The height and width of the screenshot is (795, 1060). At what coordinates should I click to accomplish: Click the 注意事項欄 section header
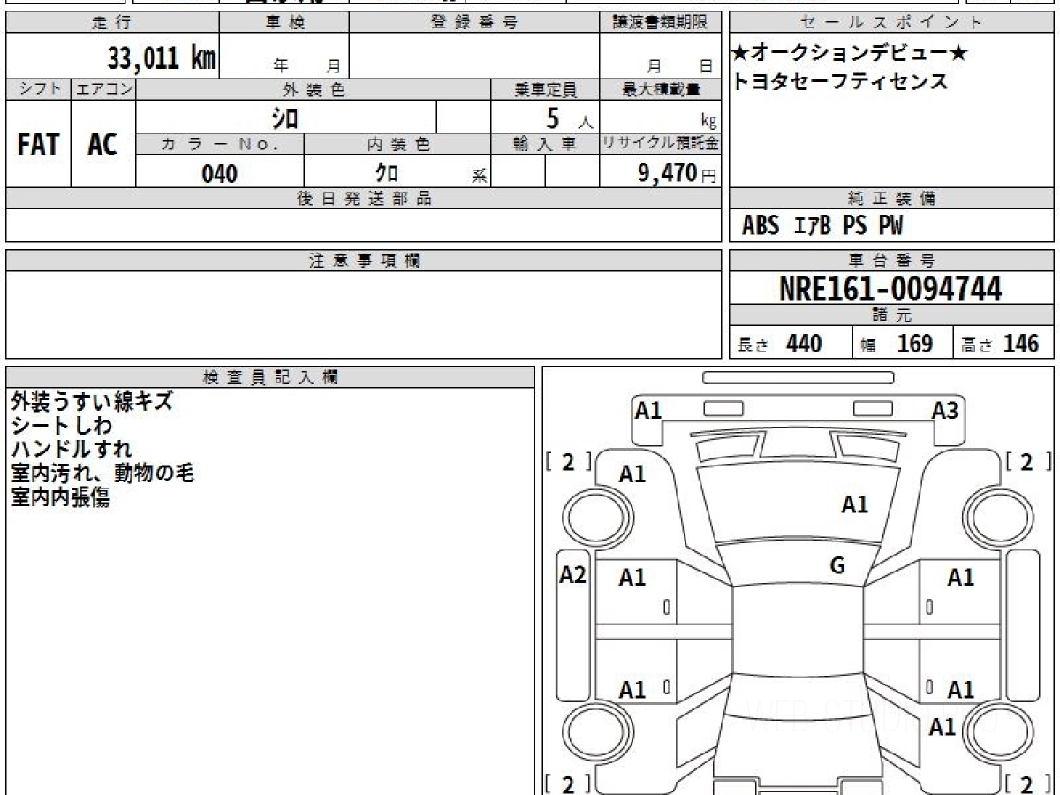tap(363, 260)
